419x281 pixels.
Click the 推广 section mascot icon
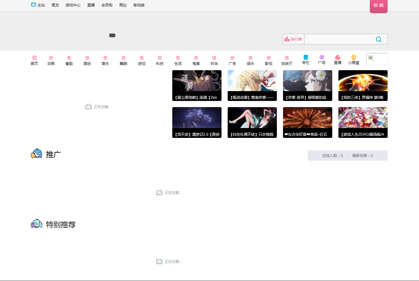pyautogui.click(x=37, y=154)
